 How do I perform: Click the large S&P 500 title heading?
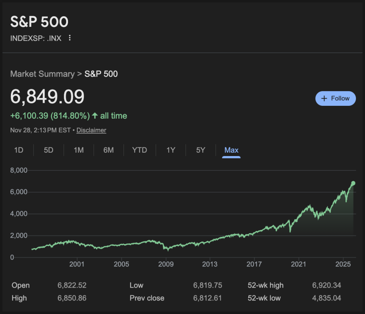39,22
